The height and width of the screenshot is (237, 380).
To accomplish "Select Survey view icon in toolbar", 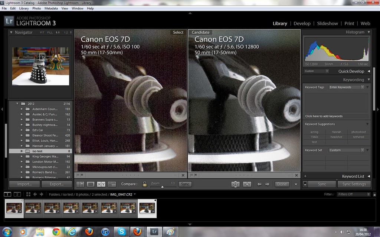I will tap(112, 184).
